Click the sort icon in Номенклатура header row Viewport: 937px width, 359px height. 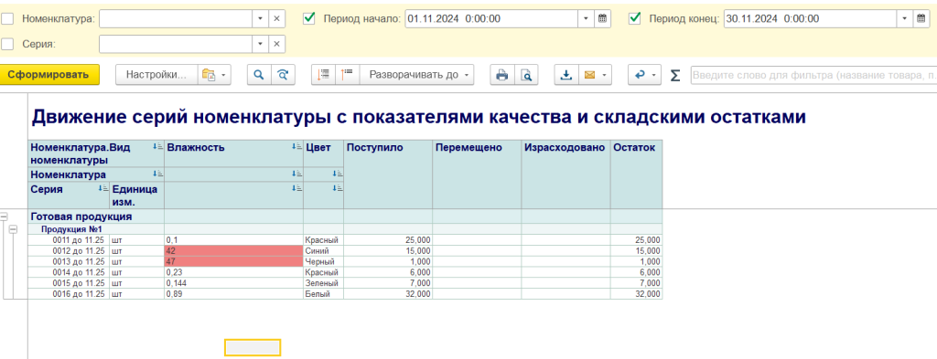pos(157,174)
